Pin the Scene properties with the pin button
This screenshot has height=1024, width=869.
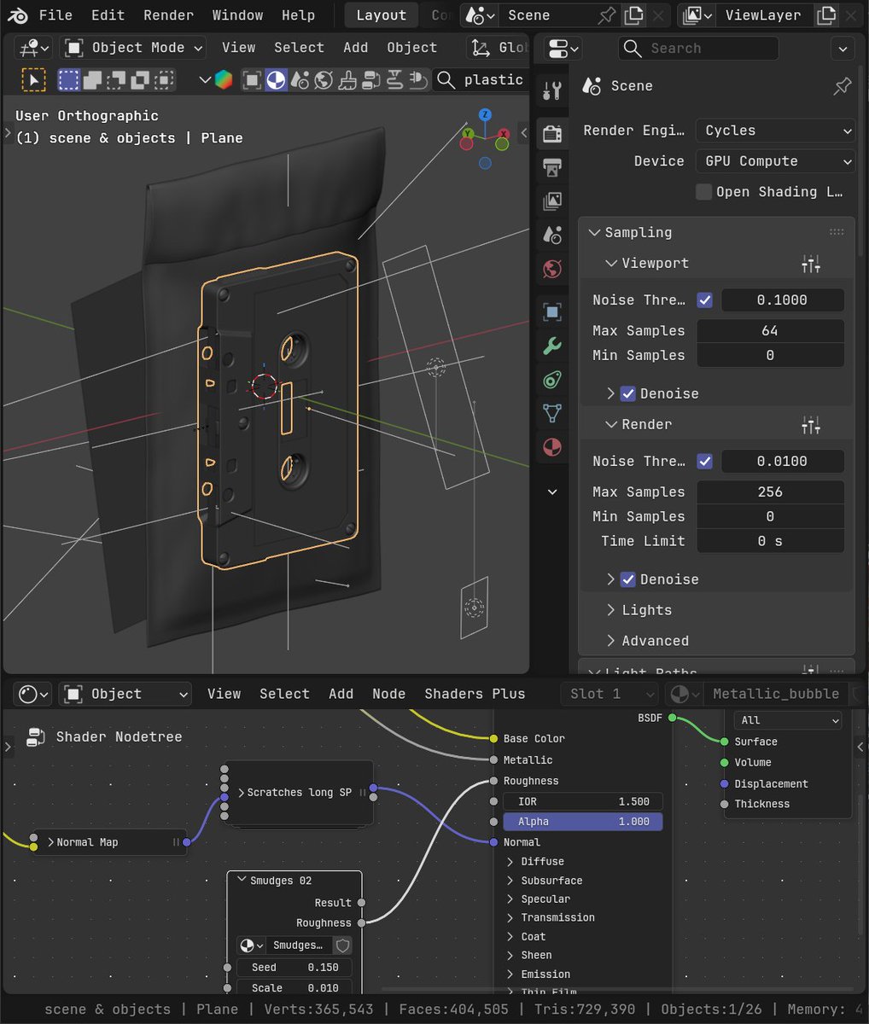[x=842, y=85]
